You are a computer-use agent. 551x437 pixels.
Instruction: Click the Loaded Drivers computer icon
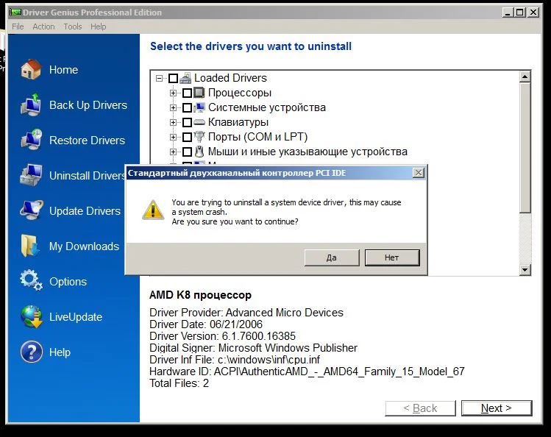coord(185,78)
